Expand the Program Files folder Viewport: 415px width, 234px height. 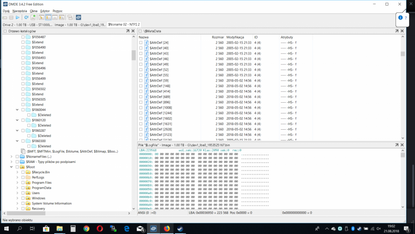(17, 183)
